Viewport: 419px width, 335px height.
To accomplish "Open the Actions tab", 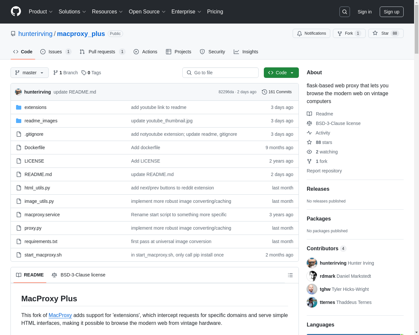I will [145, 52].
